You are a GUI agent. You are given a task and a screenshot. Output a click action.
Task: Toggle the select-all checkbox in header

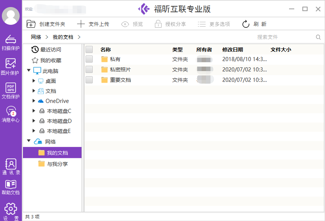(89, 50)
